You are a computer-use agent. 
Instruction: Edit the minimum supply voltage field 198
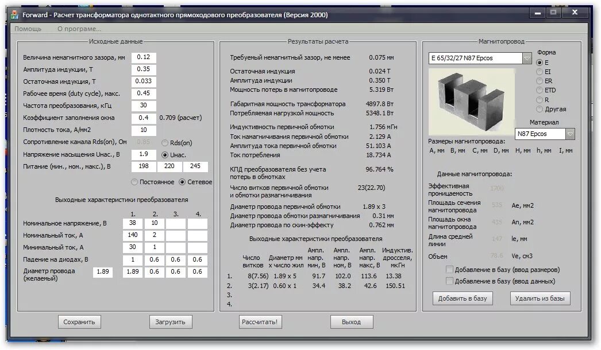click(144, 166)
